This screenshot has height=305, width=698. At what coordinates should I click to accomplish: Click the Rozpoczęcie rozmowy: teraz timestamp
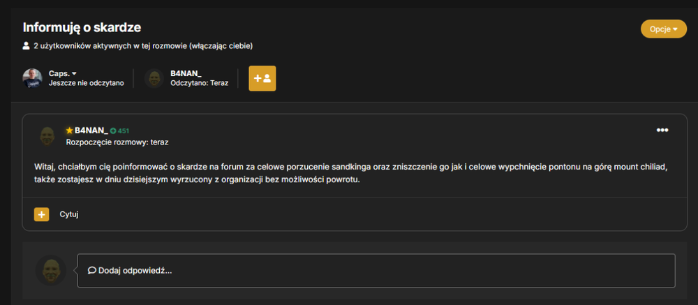click(x=117, y=142)
